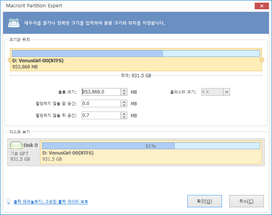The height and width of the screenshot is (215, 272).
Task: Click the 할당하지 않을 뒤 공간 label
Action: pos(56,115)
